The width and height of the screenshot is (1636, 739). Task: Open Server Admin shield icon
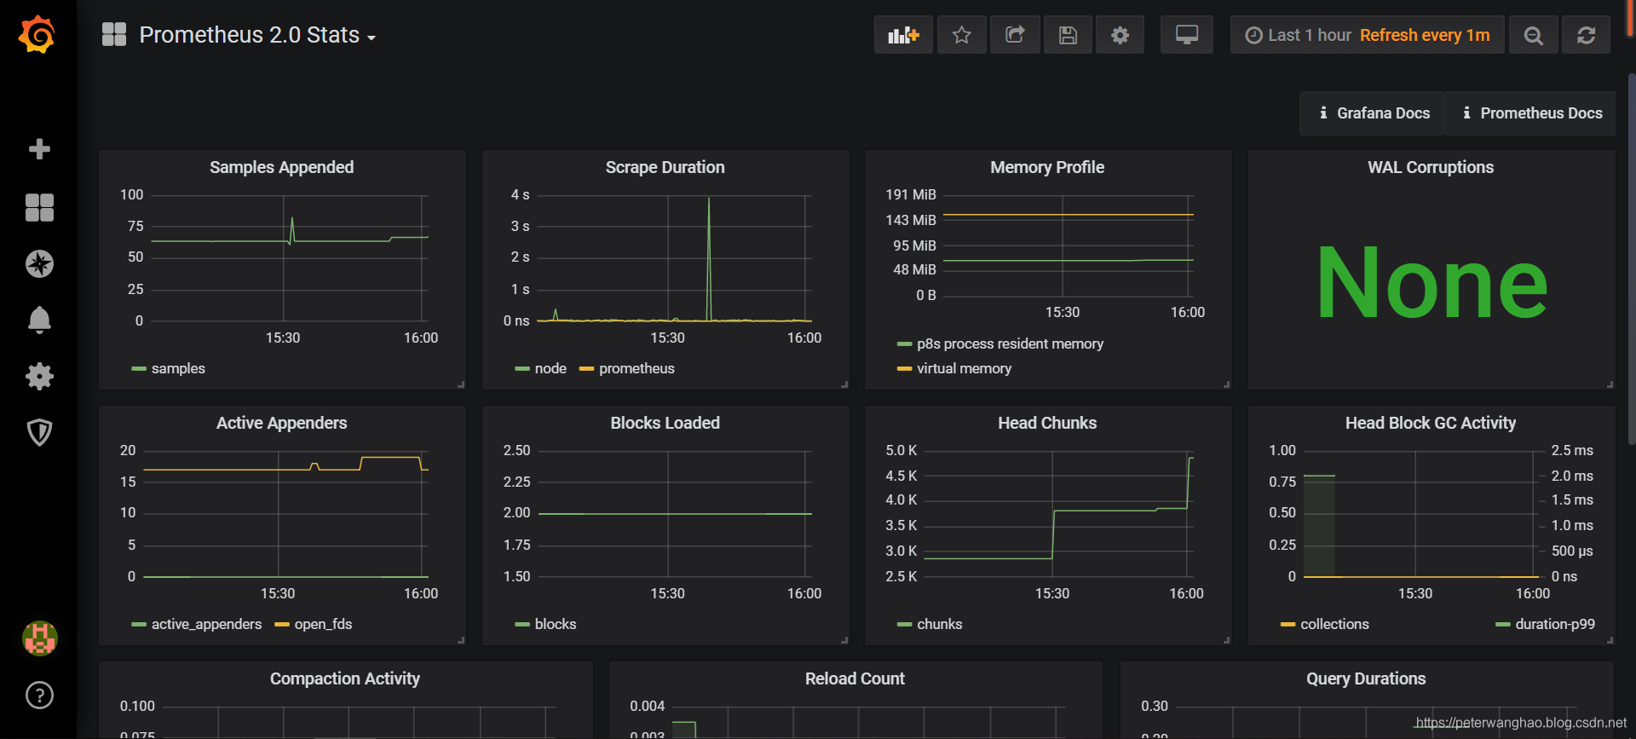coord(39,432)
